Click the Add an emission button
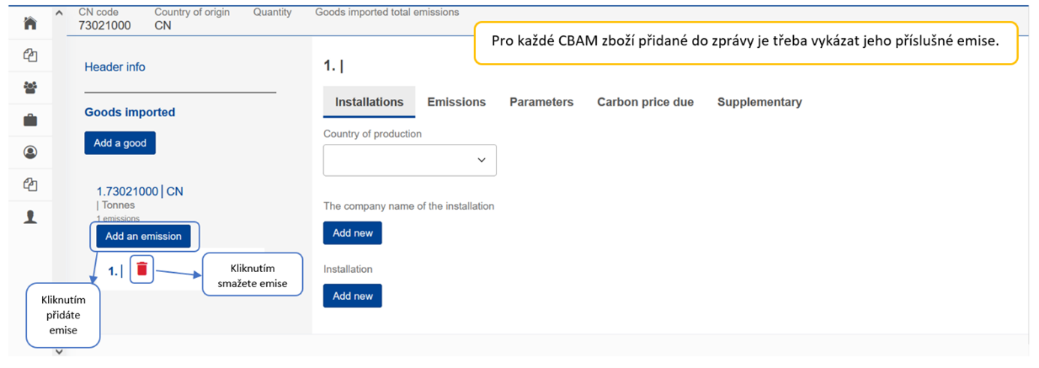Image resolution: width=1039 pixels, height=368 pixels. tap(143, 236)
